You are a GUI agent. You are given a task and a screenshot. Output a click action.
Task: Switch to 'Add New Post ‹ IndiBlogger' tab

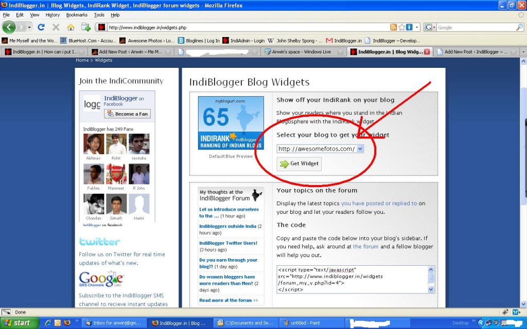(476, 52)
